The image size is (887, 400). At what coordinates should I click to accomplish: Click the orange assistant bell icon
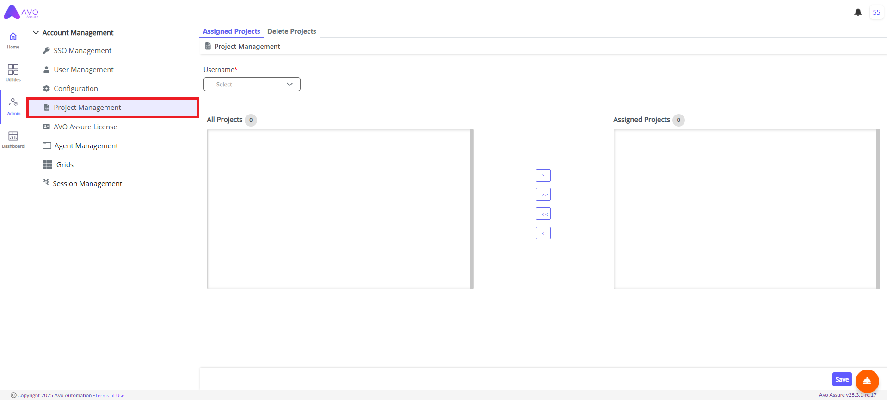tap(867, 381)
